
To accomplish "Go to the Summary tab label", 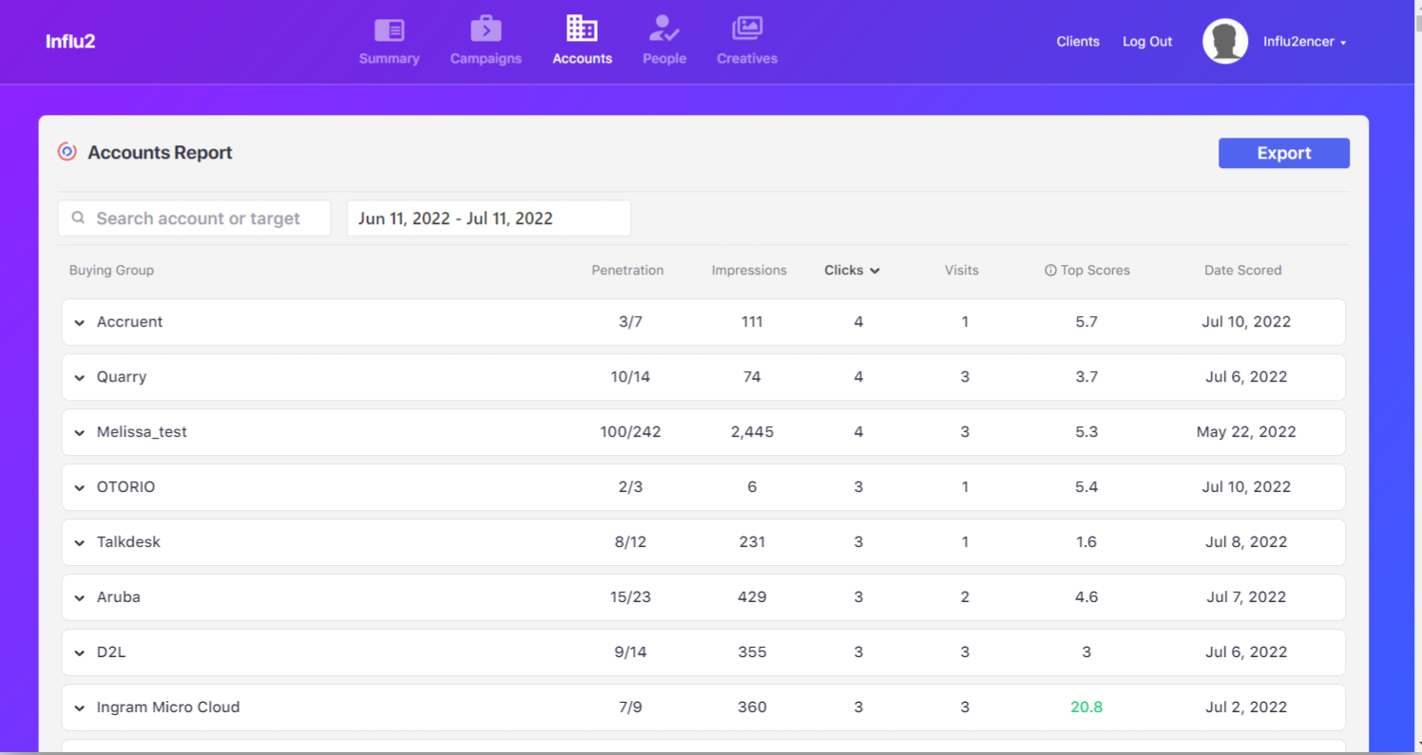I will pyautogui.click(x=389, y=59).
